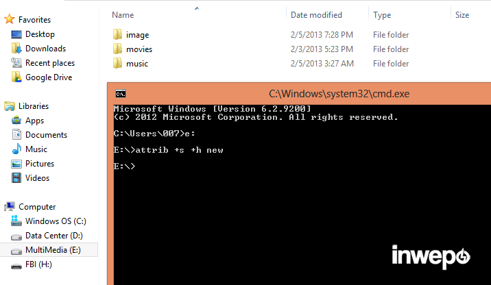Image resolution: width=491 pixels, height=285 pixels.
Task: Click the Favorites star icon
Action: [x=10, y=19]
